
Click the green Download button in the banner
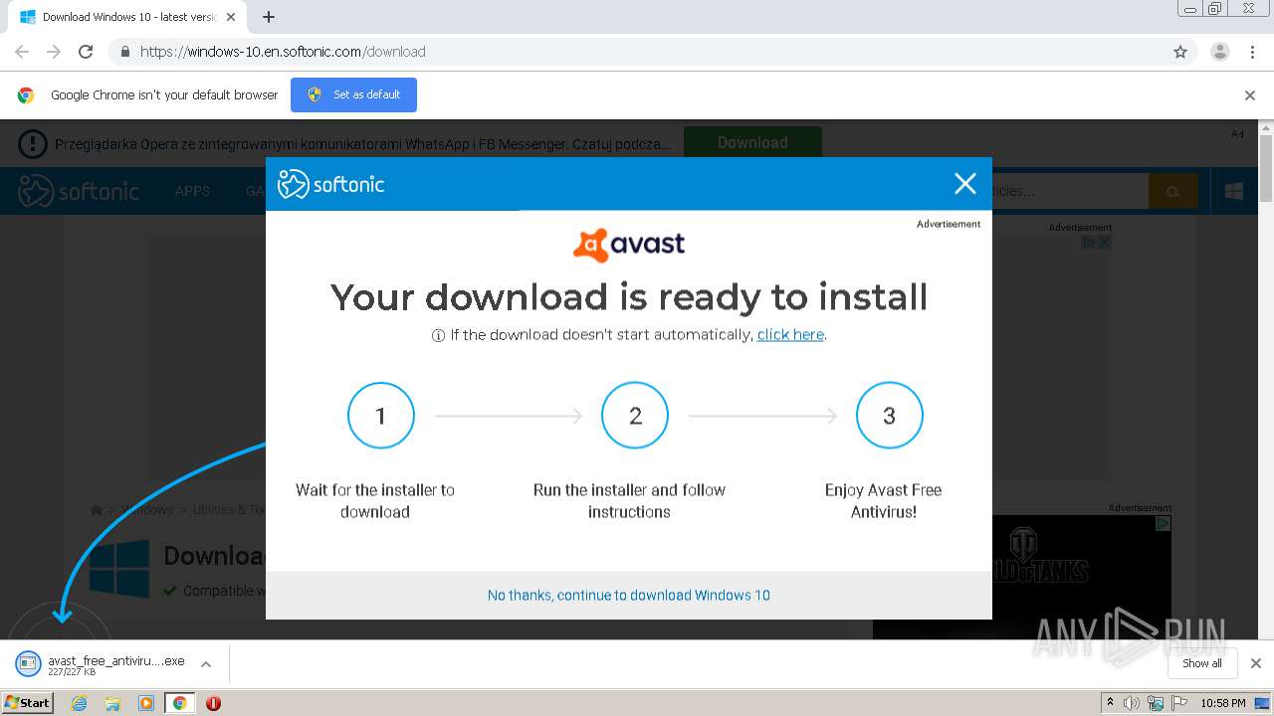tap(752, 142)
